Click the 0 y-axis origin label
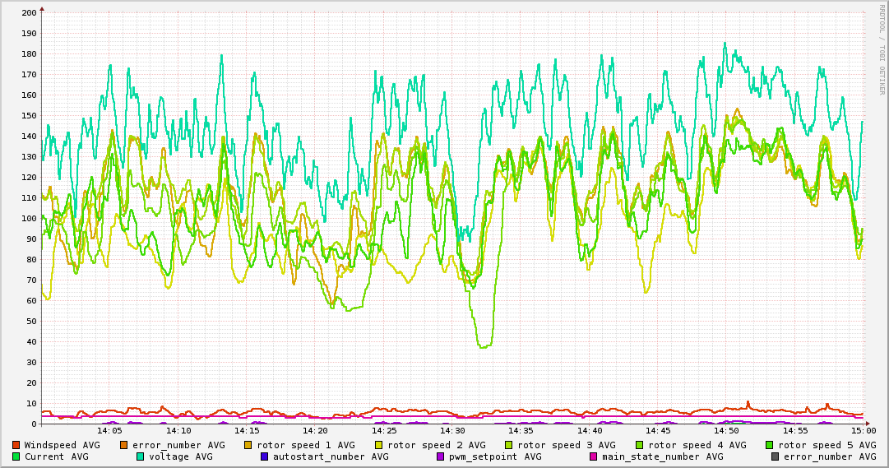889x468 pixels. [34, 424]
